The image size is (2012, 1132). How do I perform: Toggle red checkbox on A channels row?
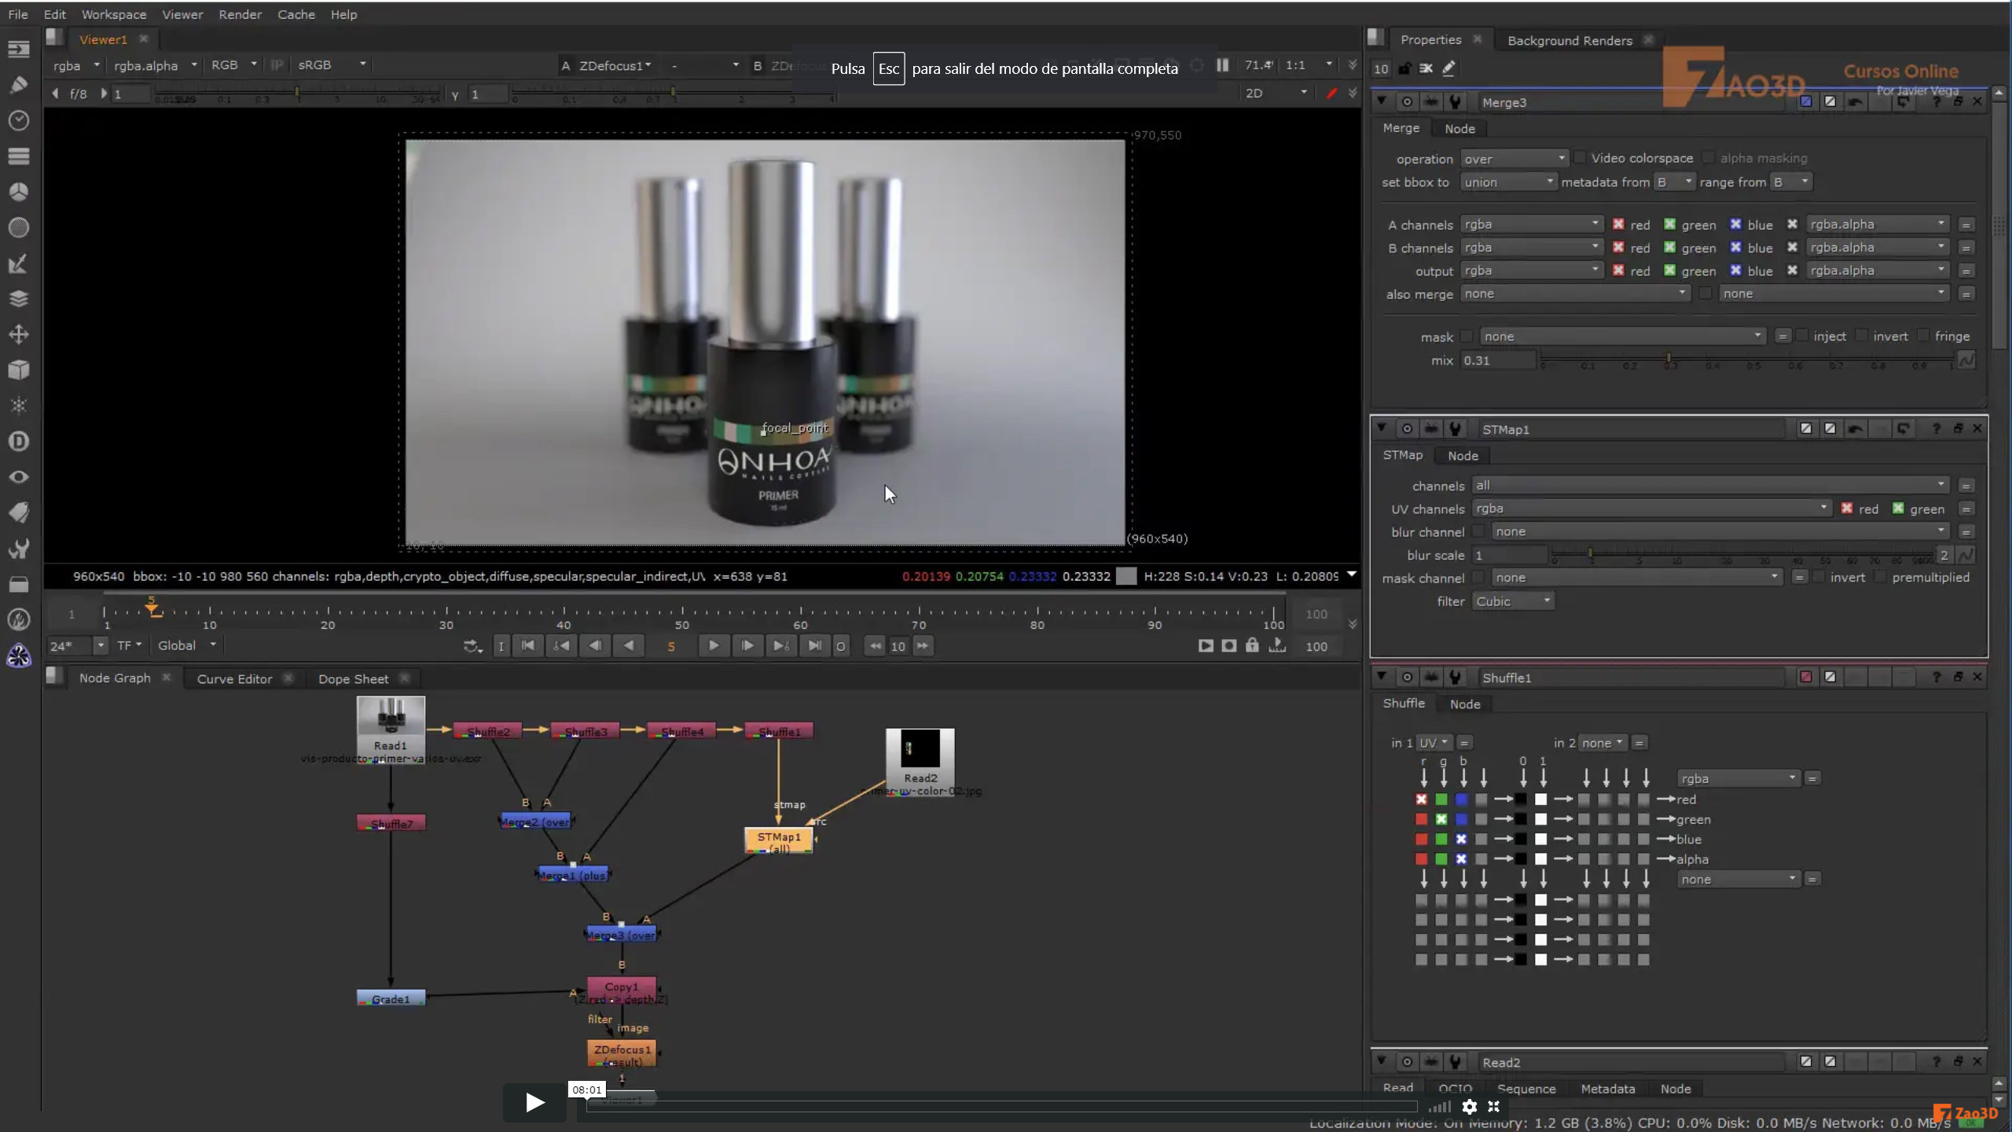pos(1618,224)
